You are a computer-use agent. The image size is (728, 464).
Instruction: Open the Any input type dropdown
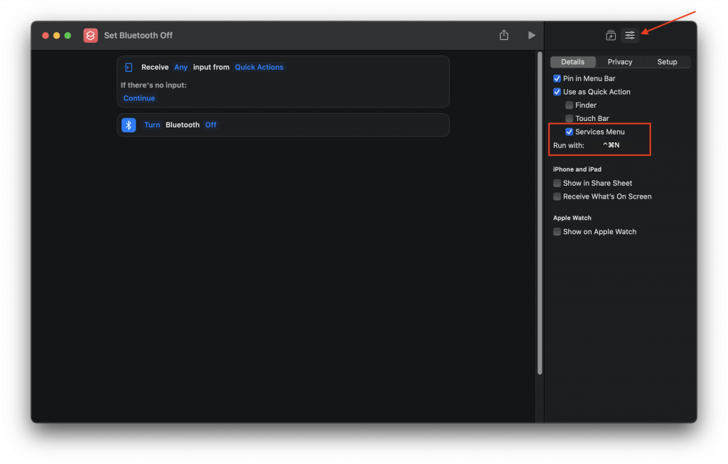pyautogui.click(x=181, y=68)
